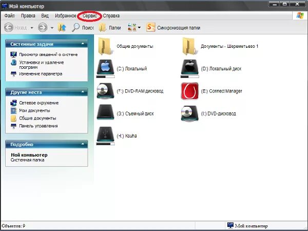The width and height of the screenshot is (308, 231).
Task: Click the (H:) Ksuha usage bar
Action: [105, 144]
